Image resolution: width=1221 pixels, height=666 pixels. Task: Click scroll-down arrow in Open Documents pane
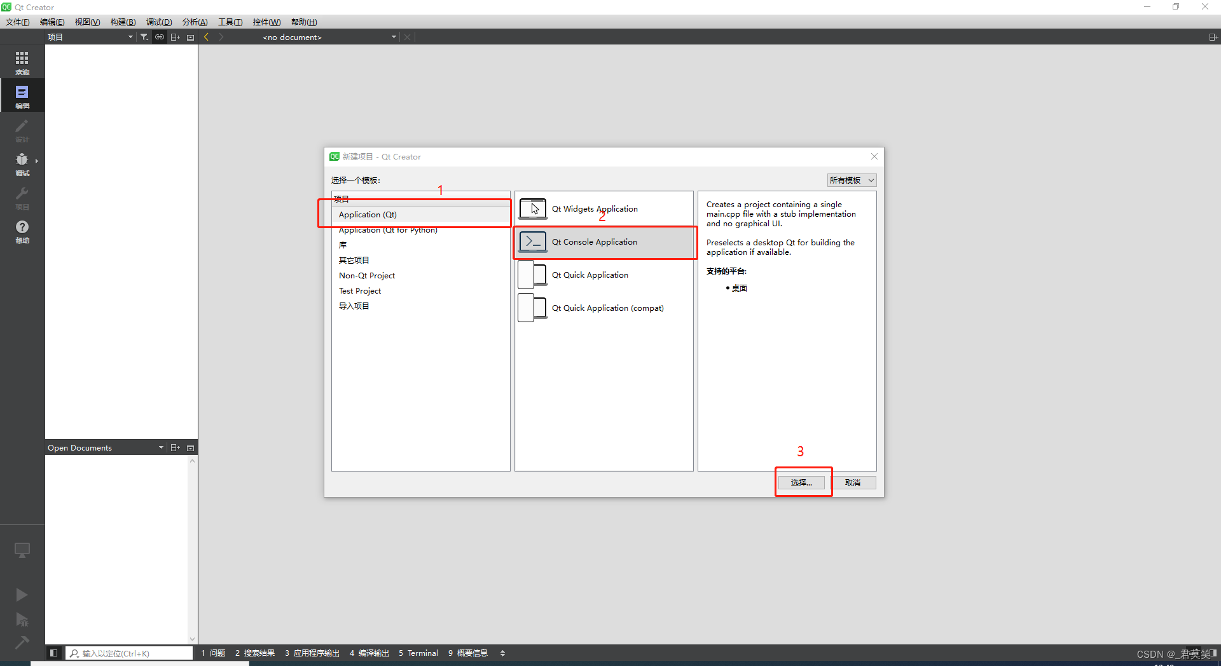point(192,639)
